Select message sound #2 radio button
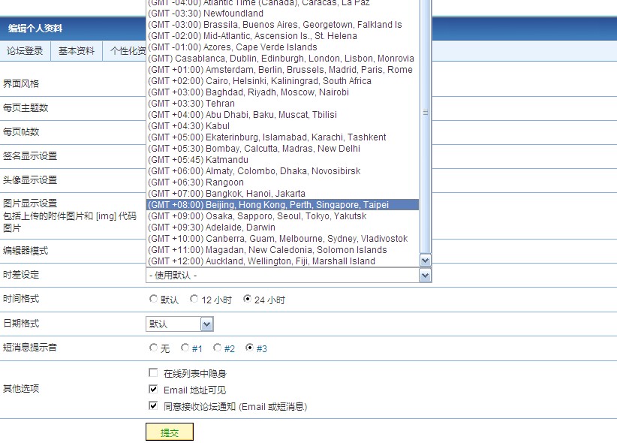The height and width of the screenshot is (443, 617). coord(218,348)
